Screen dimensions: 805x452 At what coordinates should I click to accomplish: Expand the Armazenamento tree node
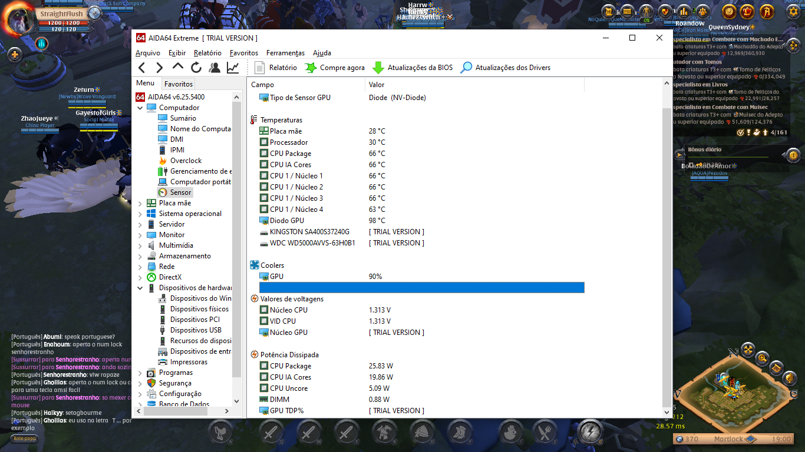(x=140, y=256)
